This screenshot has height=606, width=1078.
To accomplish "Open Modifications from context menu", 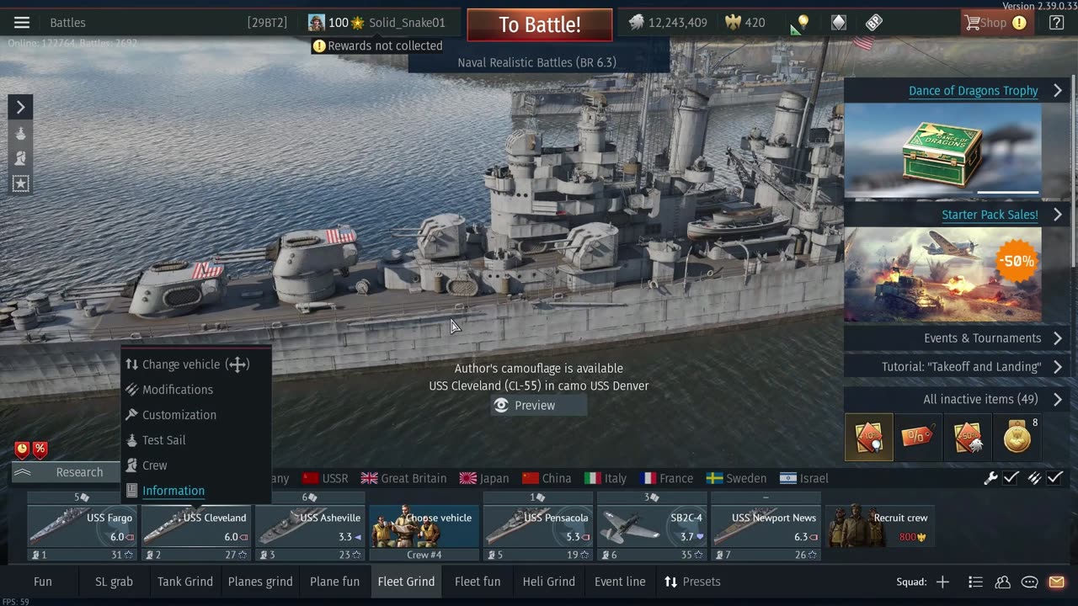I will (x=196, y=390).
